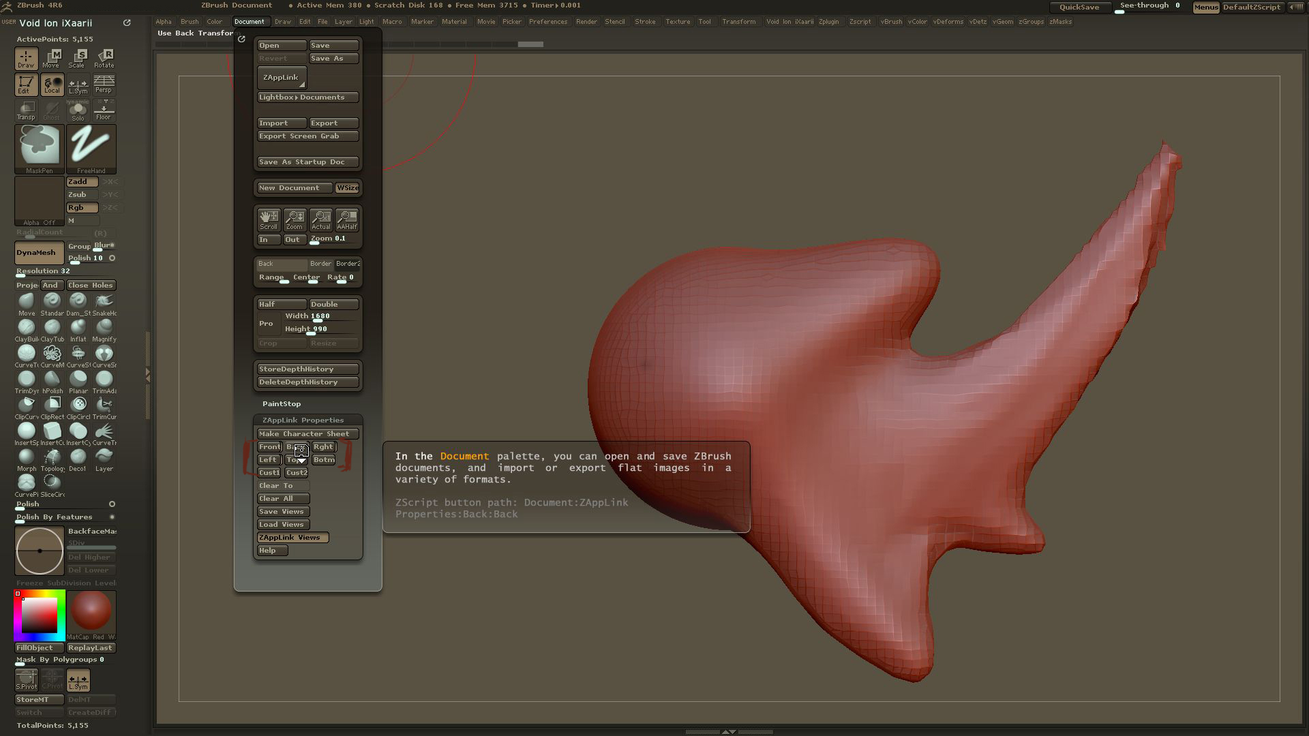
Task: Open the ZAppLink button with corner arrow
Action: 282,78
